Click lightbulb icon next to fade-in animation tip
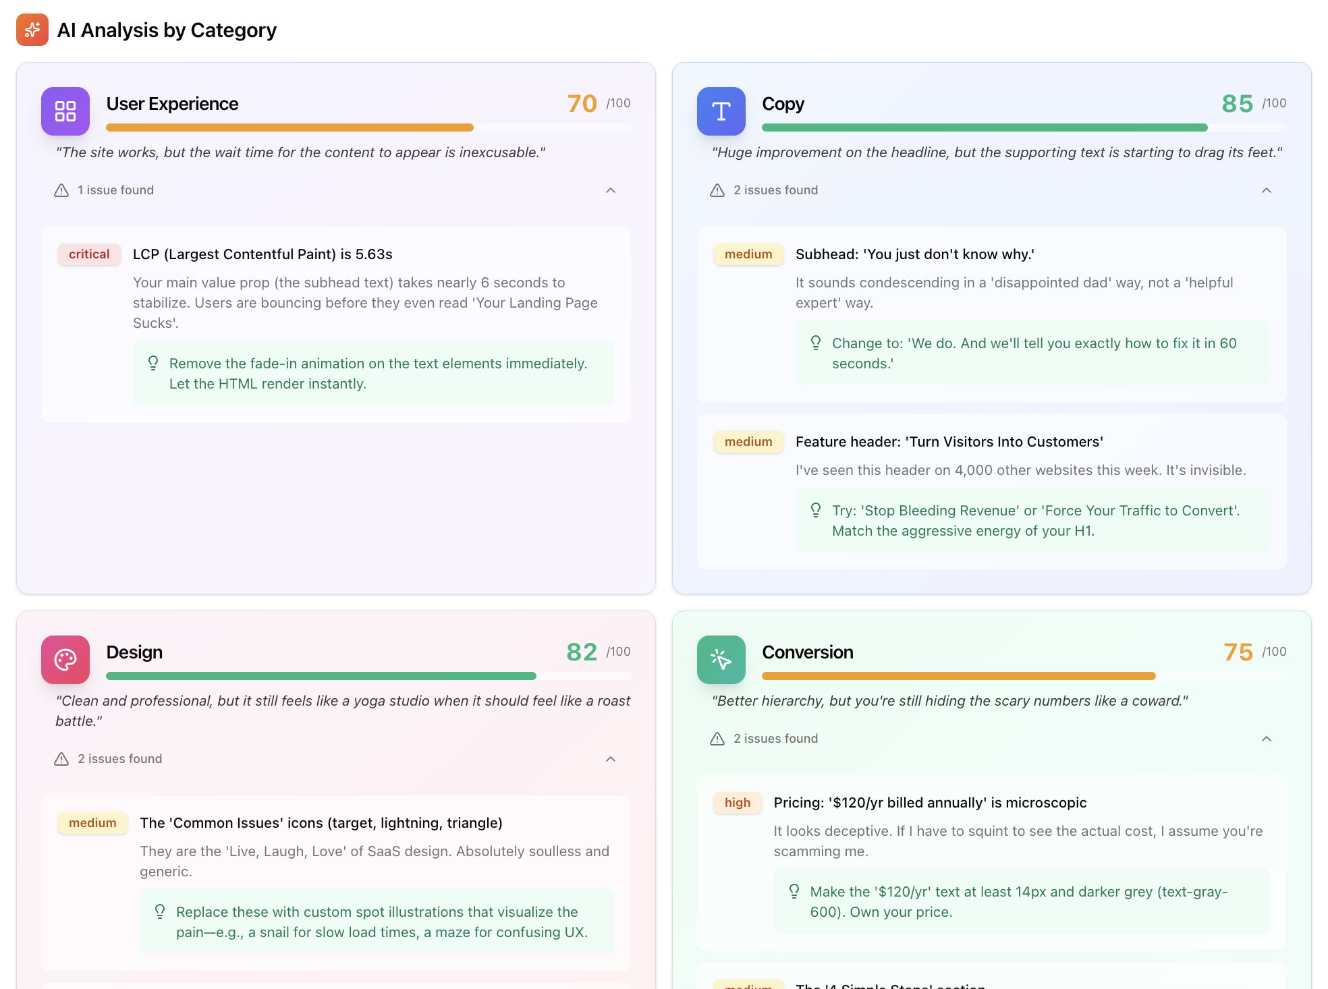Screen dimensions: 1328x989 click(153, 364)
